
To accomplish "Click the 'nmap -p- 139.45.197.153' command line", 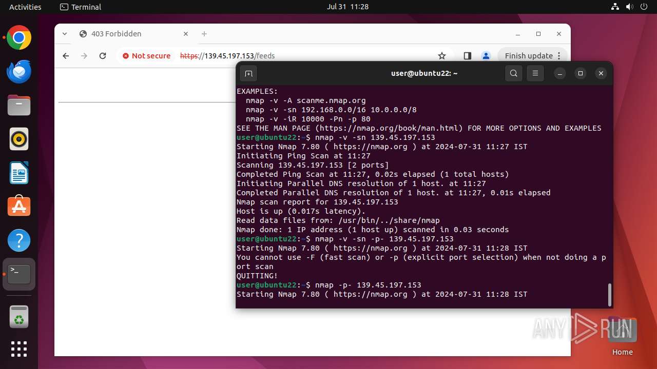I will pyautogui.click(x=368, y=285).
